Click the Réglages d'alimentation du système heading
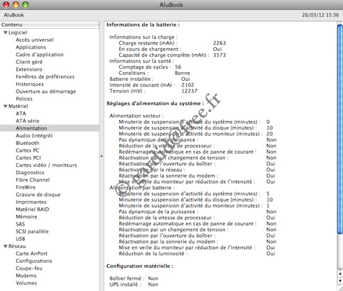The width and height of the screenshot is (343, 291). click(155, 104)
